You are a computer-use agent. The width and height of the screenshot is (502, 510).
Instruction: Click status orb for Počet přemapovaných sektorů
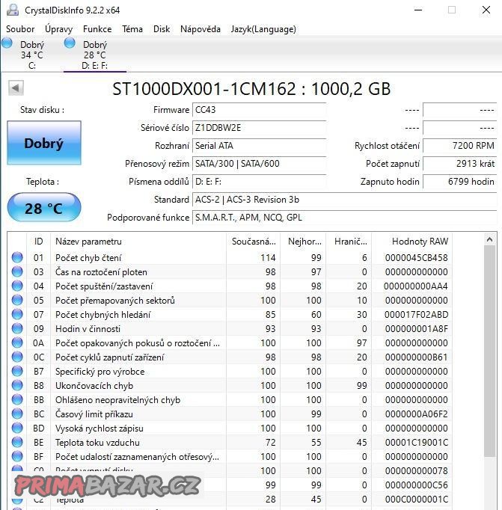click(17, 300)
